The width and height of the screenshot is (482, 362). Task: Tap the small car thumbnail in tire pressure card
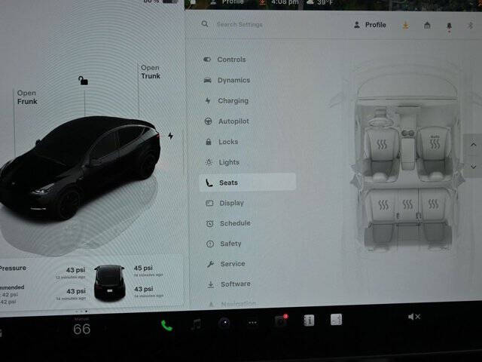pos(110,282)
